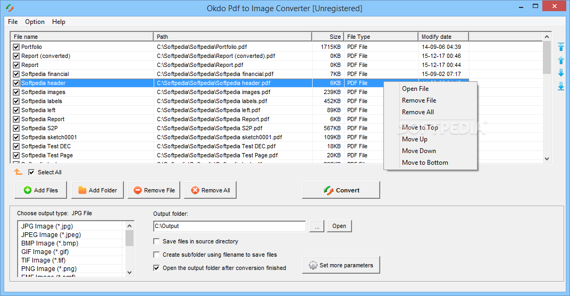570x296 pixels.
Task: Toggle checkbox for Softpedia labels
Action: (16, 102)
